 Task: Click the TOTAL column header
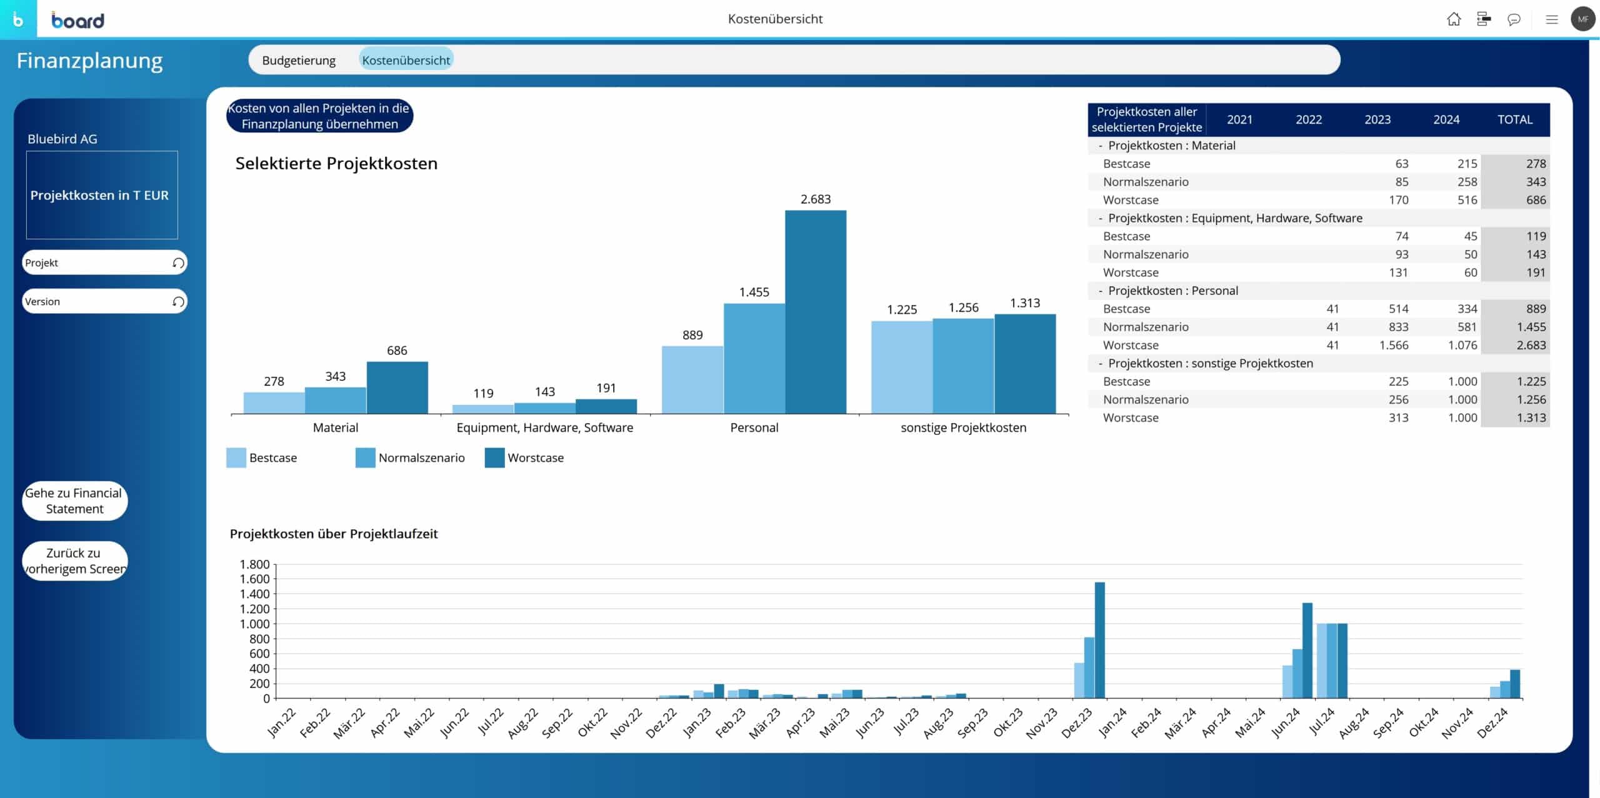click(1515, 119)
